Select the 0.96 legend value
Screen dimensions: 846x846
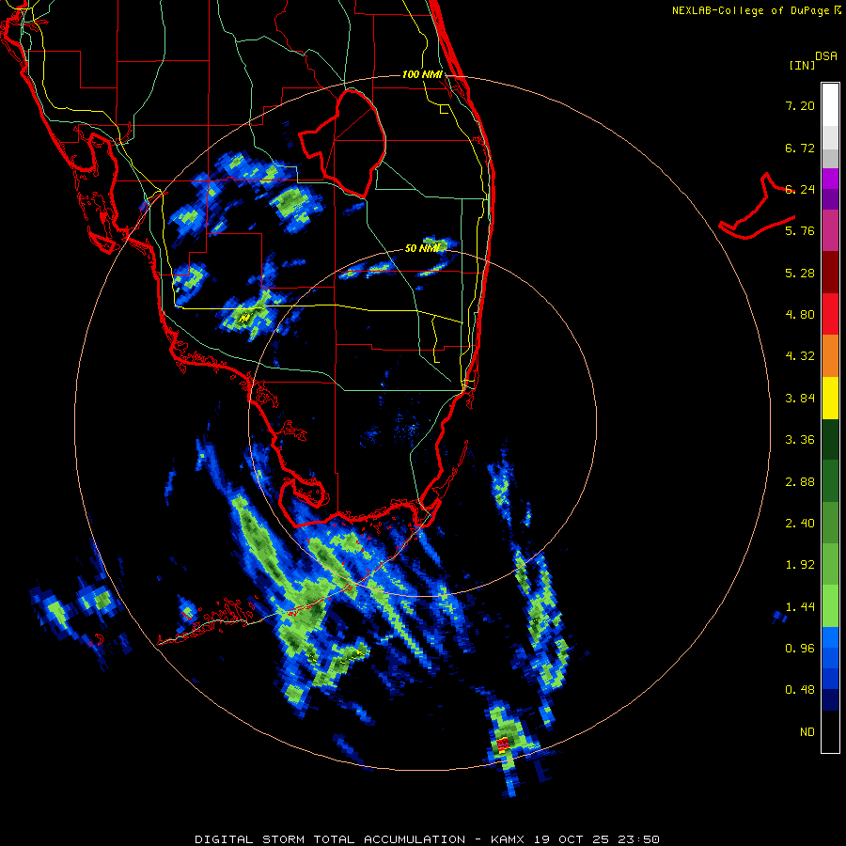pyautogui.click(x=800, y=649)
